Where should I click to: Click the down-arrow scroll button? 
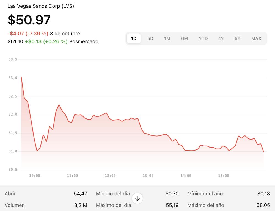click(137, 198)
